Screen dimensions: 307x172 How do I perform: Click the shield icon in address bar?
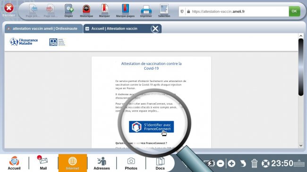pyautogui.click(x=182, y=11)
